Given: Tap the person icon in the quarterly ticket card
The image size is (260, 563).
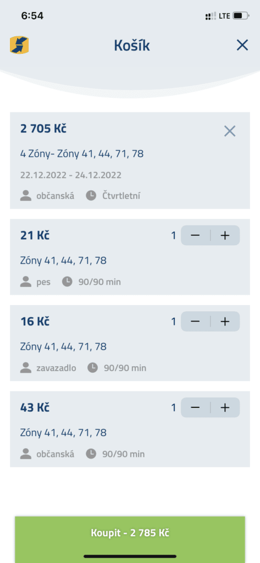Looking at the screenshot, I should (25, 196).
